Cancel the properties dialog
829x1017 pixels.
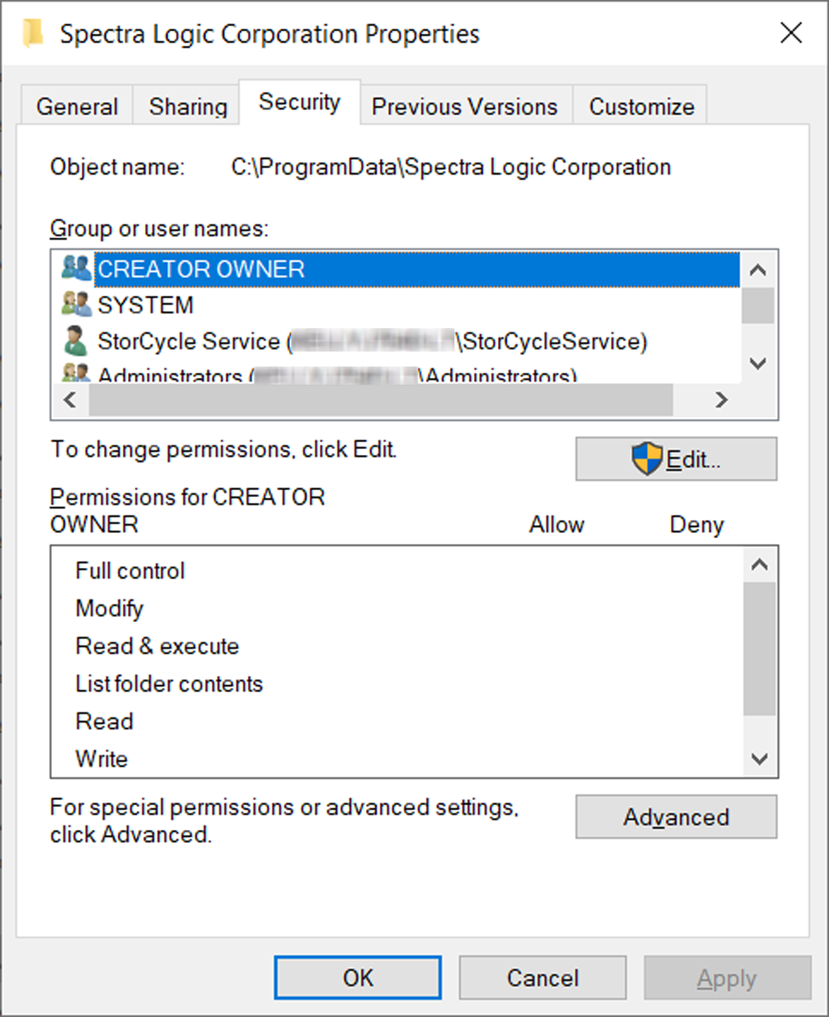coord(542,977)
